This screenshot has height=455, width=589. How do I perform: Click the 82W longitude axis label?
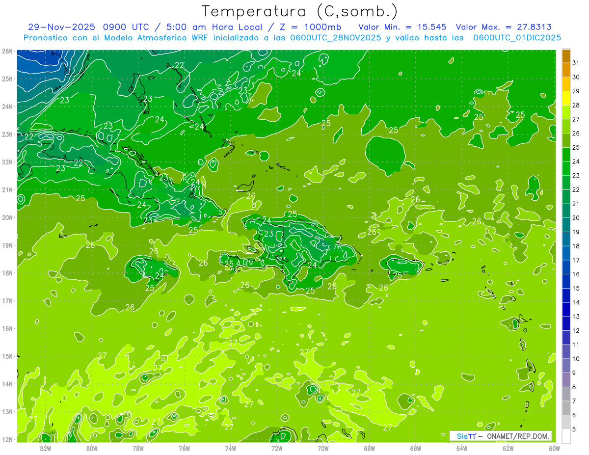(46, 448)
